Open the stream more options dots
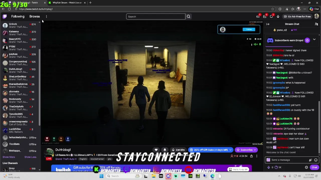This screenshot has width=321, height=180. pyautogui.click(x=257, y=156)
